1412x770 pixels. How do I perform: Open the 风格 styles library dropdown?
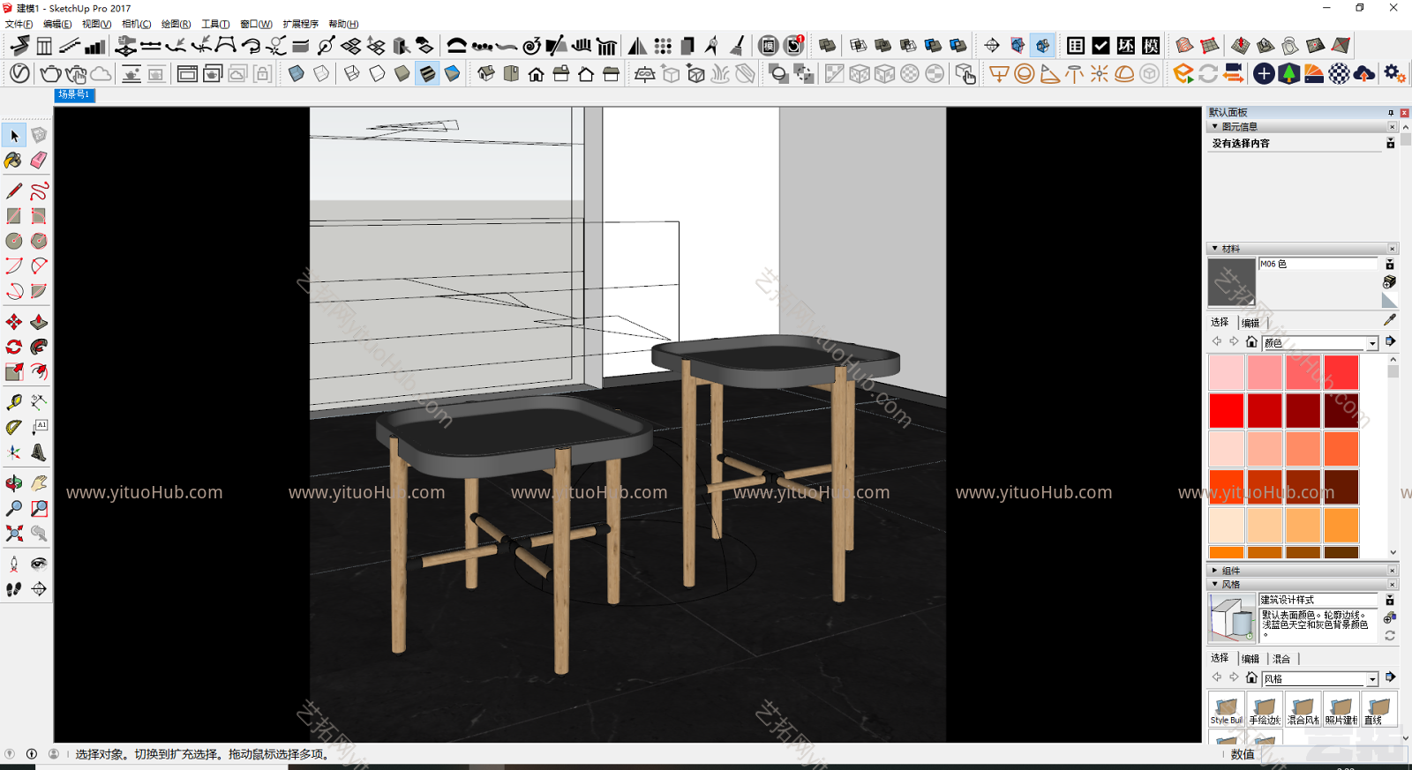(1372, 679)
